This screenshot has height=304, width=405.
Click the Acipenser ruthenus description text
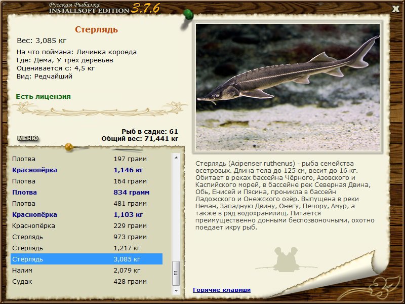click(x=285, y=196)
